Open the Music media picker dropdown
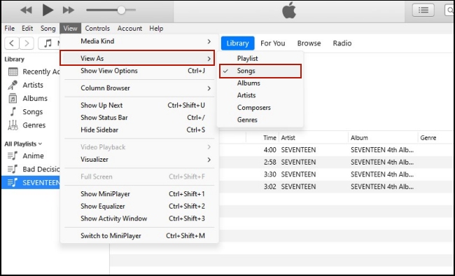Screen dimensions: 455x276 click(x=49, y=43)
